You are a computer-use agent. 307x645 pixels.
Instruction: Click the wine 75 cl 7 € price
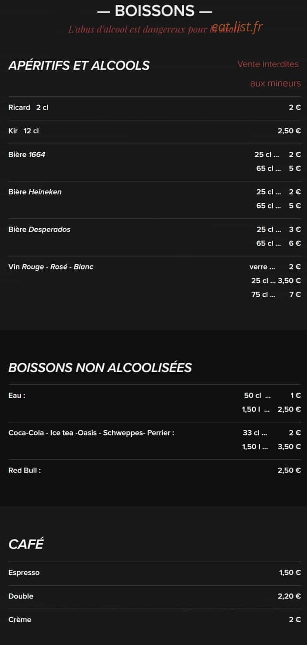276,295
